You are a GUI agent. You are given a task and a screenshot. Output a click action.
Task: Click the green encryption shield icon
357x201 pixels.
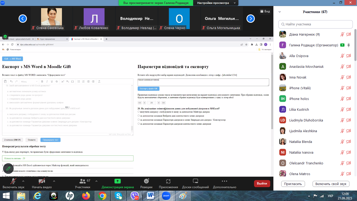[x=5, y=36]
